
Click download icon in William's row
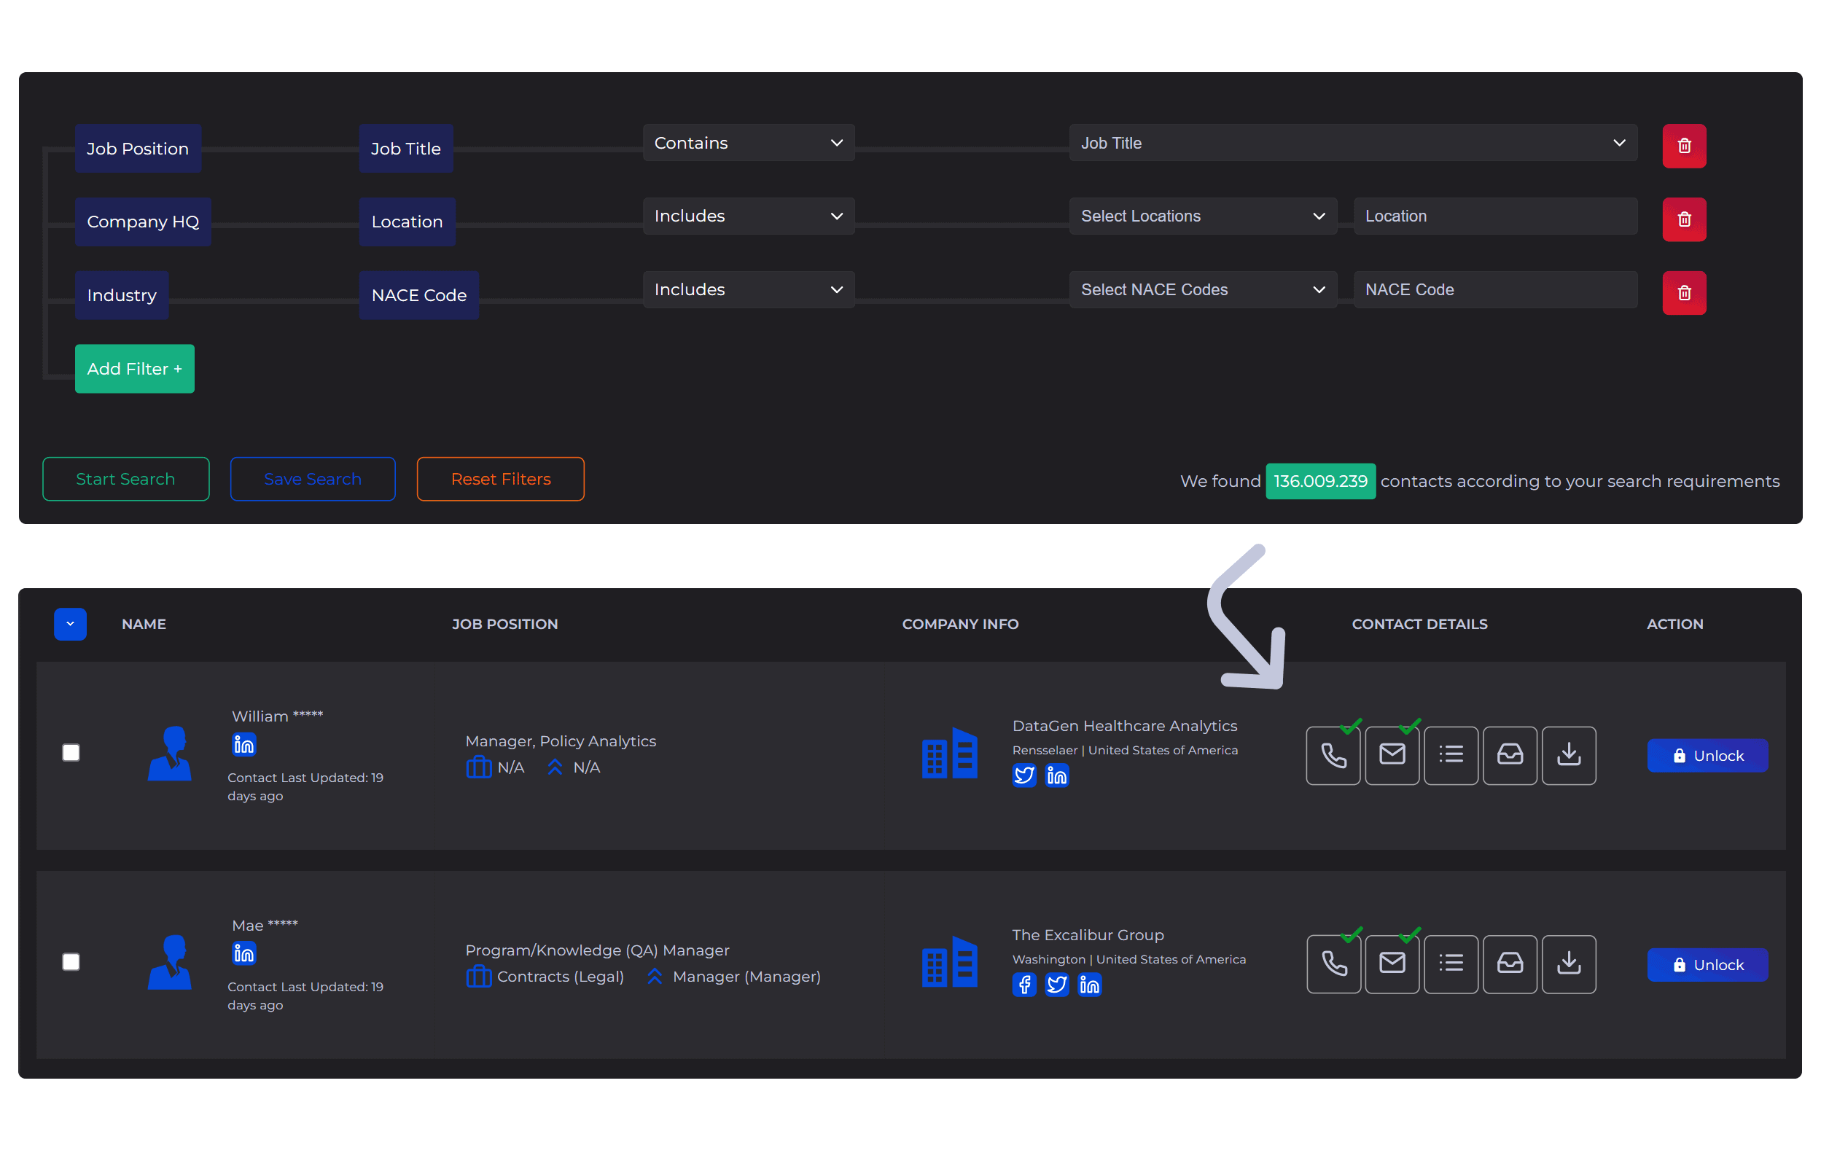coord(1570,755)
